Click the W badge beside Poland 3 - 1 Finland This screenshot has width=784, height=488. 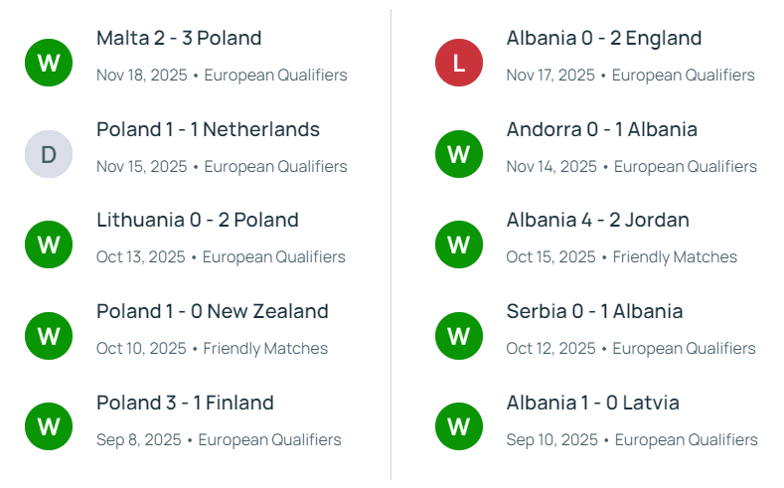click(x=49, y=426)
